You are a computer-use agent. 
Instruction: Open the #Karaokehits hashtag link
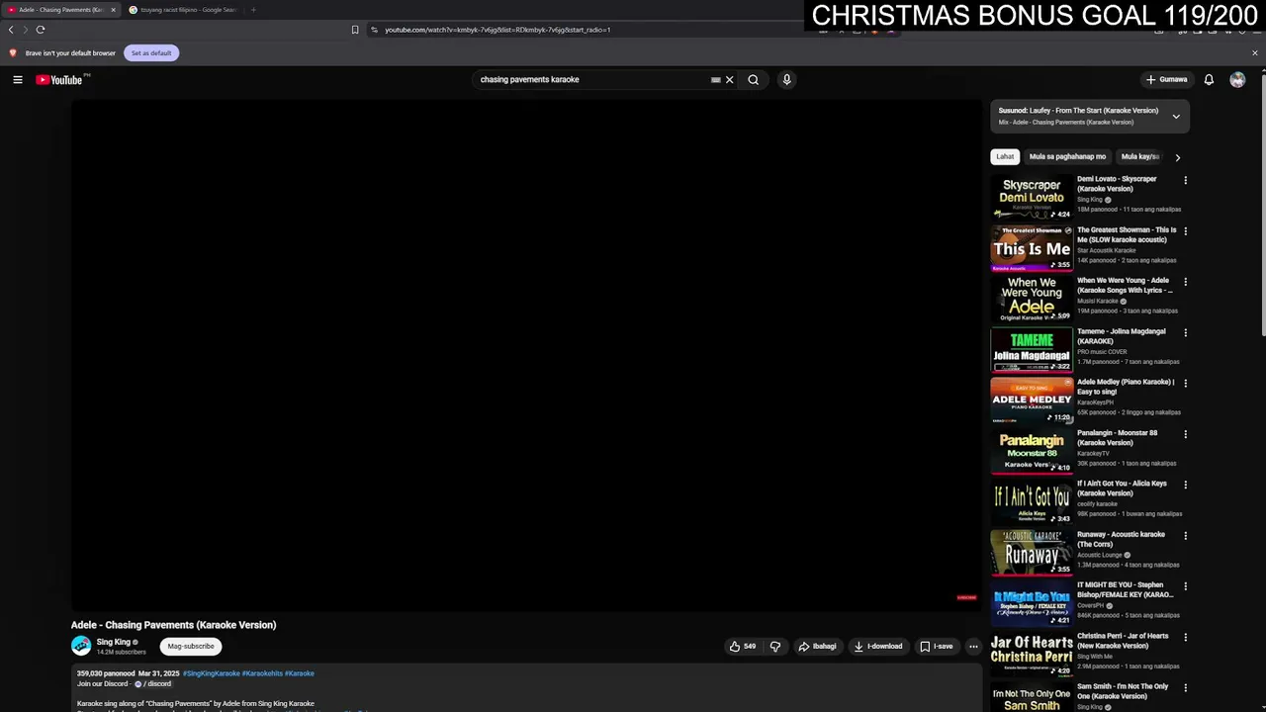click(262, 673)
